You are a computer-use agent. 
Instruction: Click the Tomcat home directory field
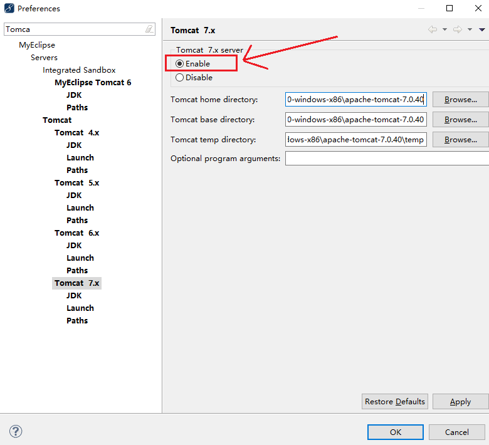click(x=356, y=100)
